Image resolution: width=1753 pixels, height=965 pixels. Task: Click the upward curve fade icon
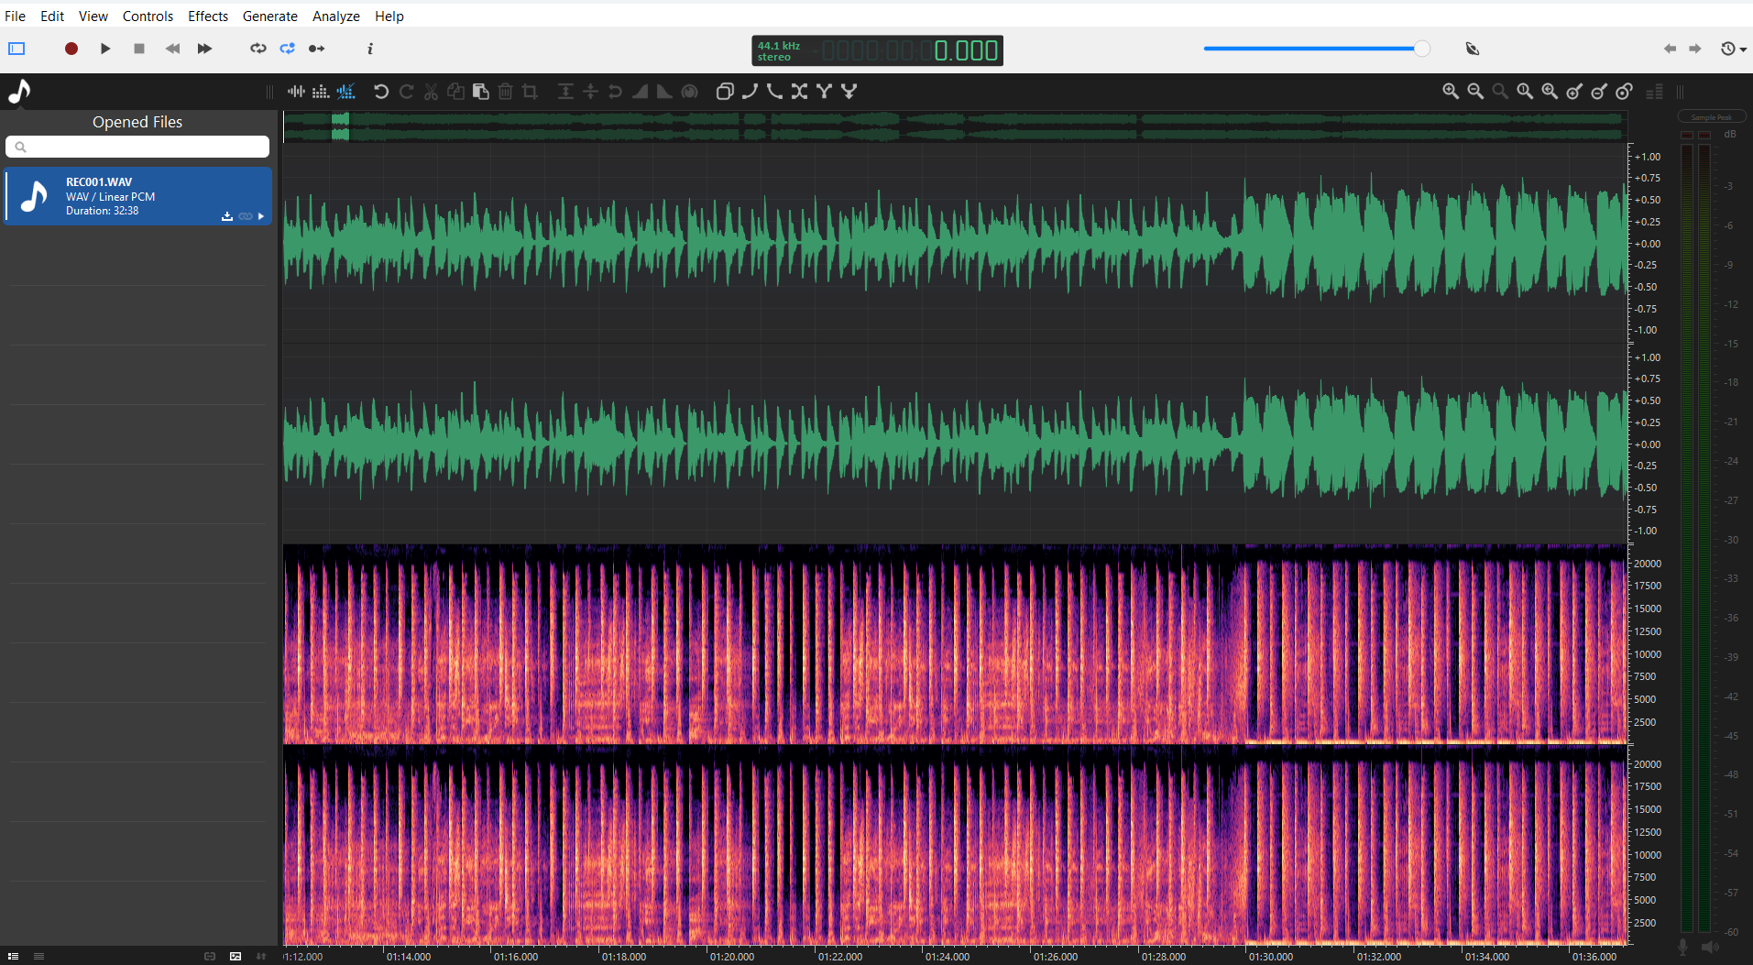click(x=750, y=92)
